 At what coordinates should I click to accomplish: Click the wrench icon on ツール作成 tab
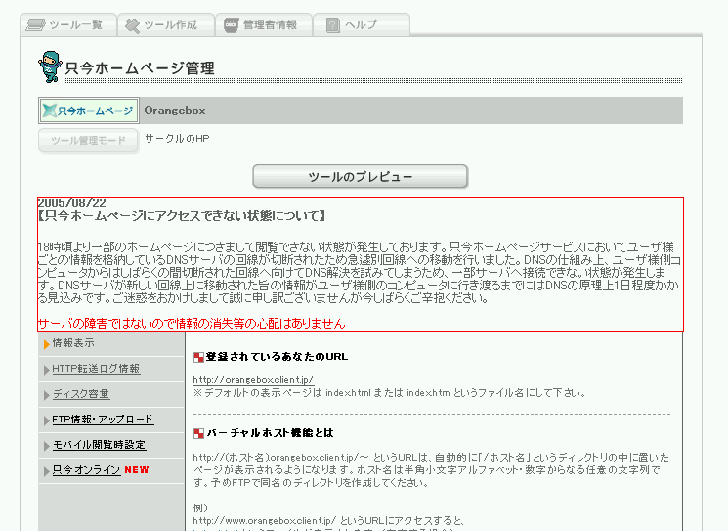(130, 24)
